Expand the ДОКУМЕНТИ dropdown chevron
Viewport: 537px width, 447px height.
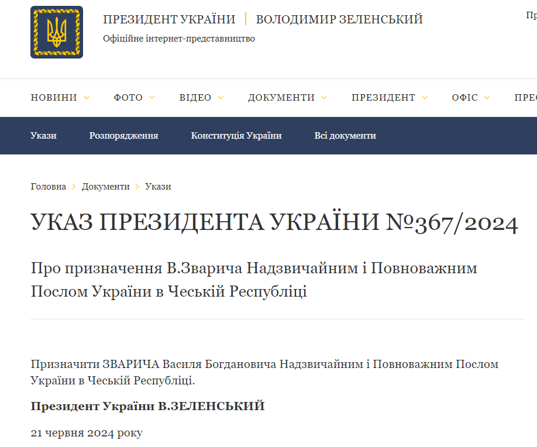click(325, 98)
